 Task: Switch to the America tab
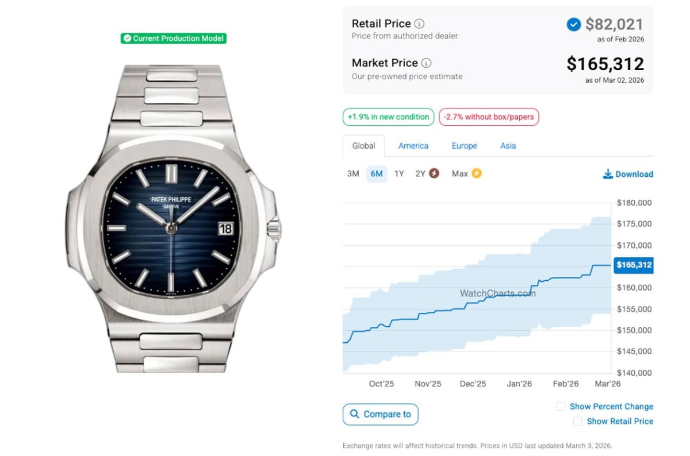tap(413, 146)
